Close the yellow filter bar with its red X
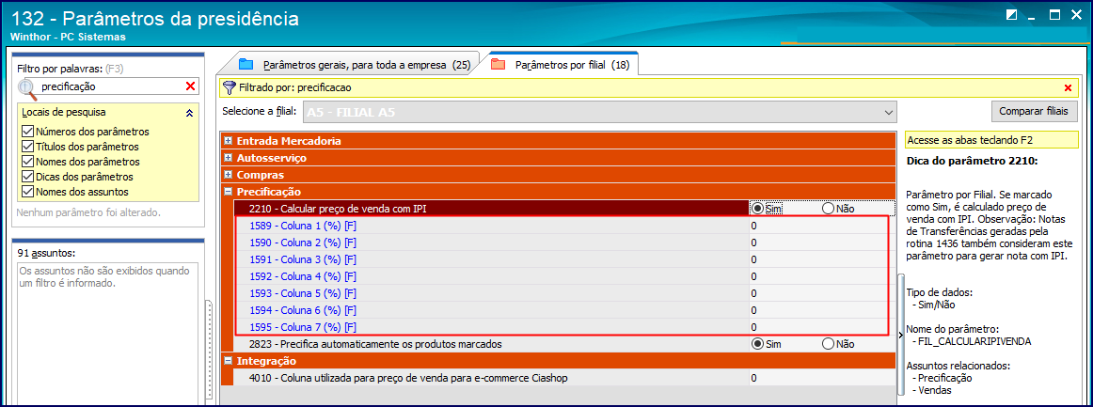Viewport: 1093px width, 407px height. tap(1068, 87)
